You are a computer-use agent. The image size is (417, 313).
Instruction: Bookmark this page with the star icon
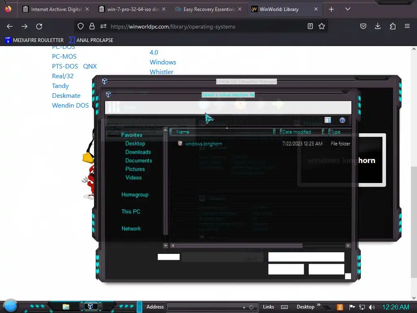point(322,26)
